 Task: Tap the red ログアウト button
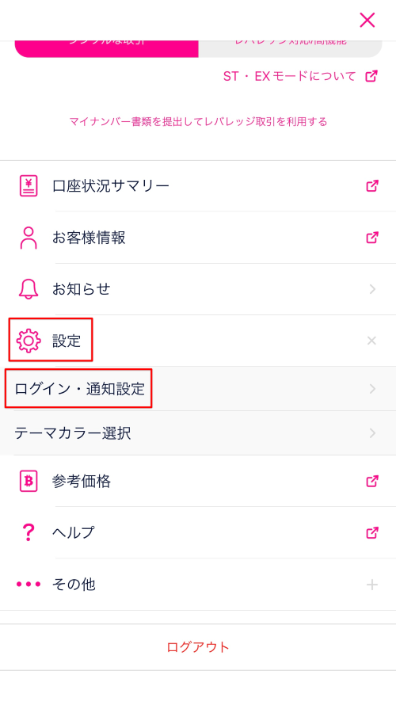click(x=198, y=647)
